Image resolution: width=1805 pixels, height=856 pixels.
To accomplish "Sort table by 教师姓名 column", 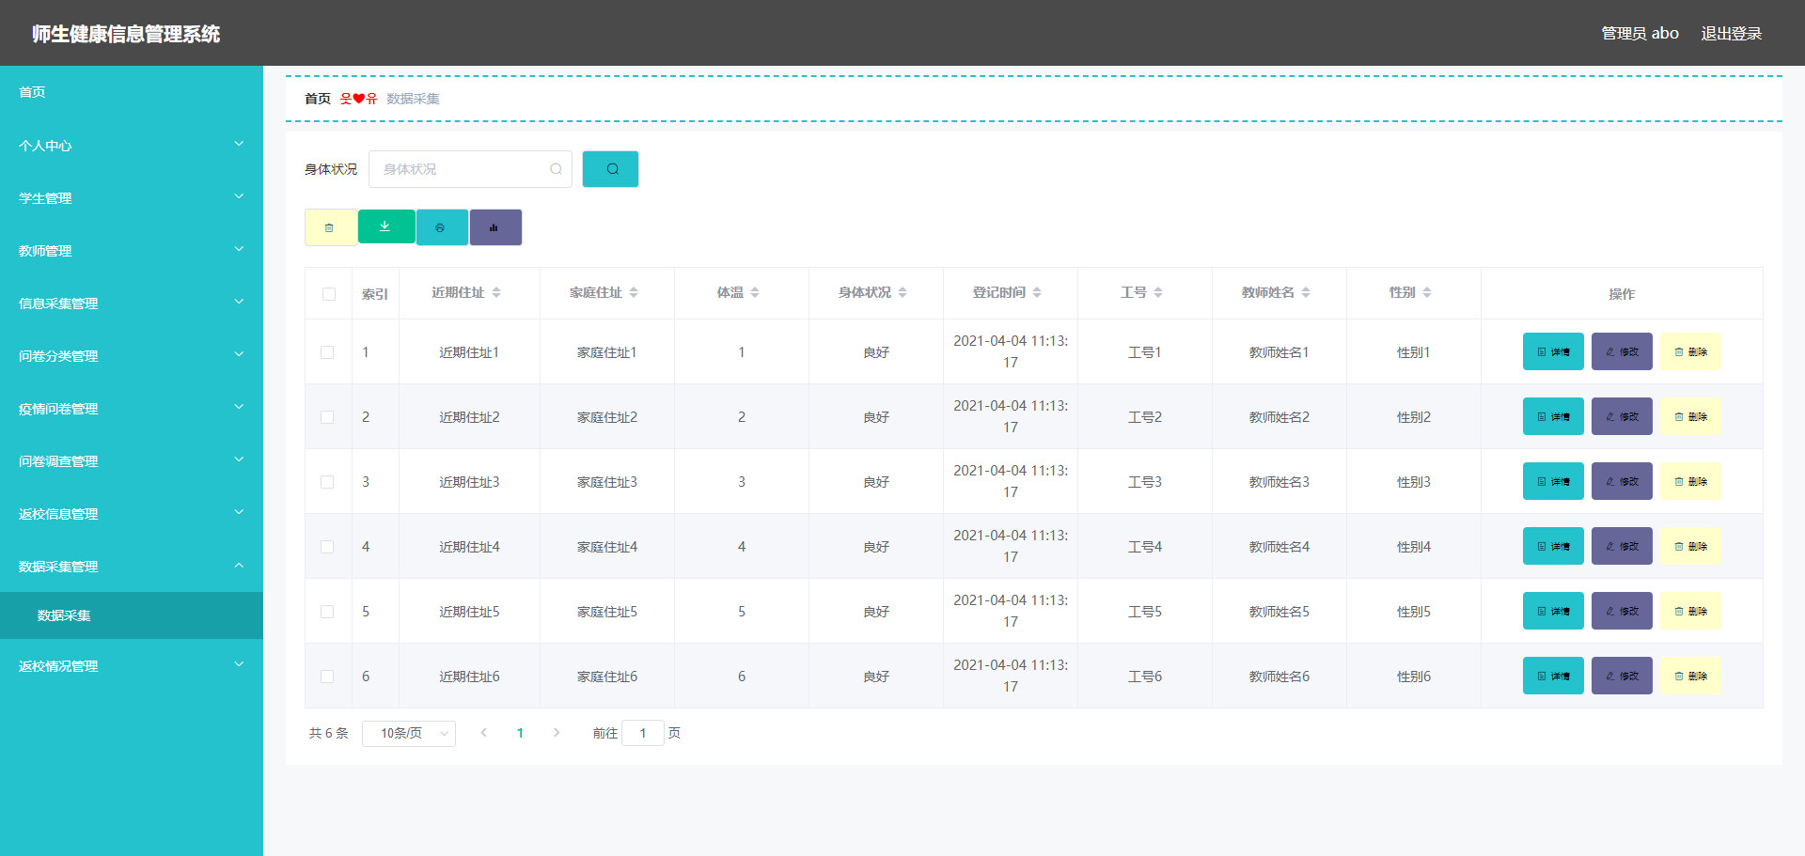I will (1306, 293).
